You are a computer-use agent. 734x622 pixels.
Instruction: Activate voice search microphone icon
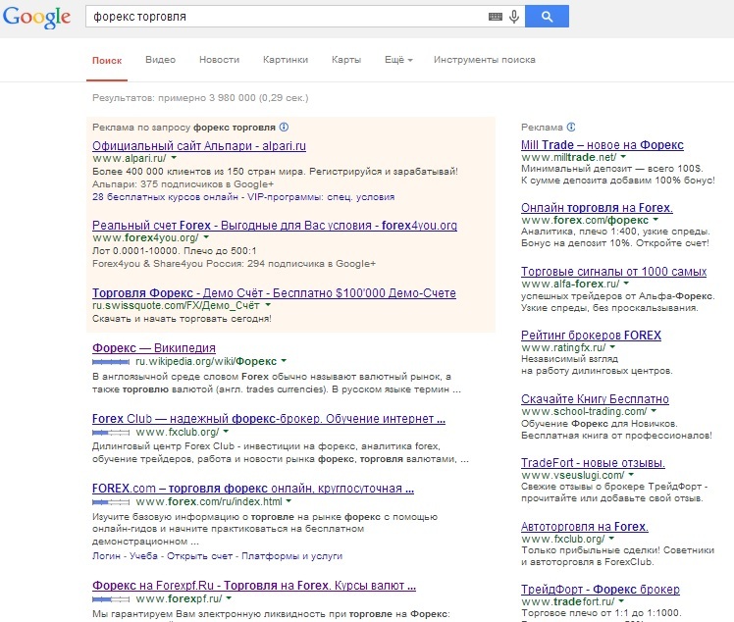tap(514, 17)
